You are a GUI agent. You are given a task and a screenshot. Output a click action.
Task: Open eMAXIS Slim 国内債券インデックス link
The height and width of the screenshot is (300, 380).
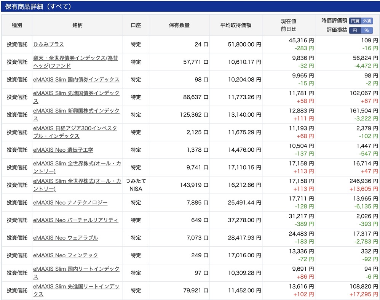pos(76,80)
